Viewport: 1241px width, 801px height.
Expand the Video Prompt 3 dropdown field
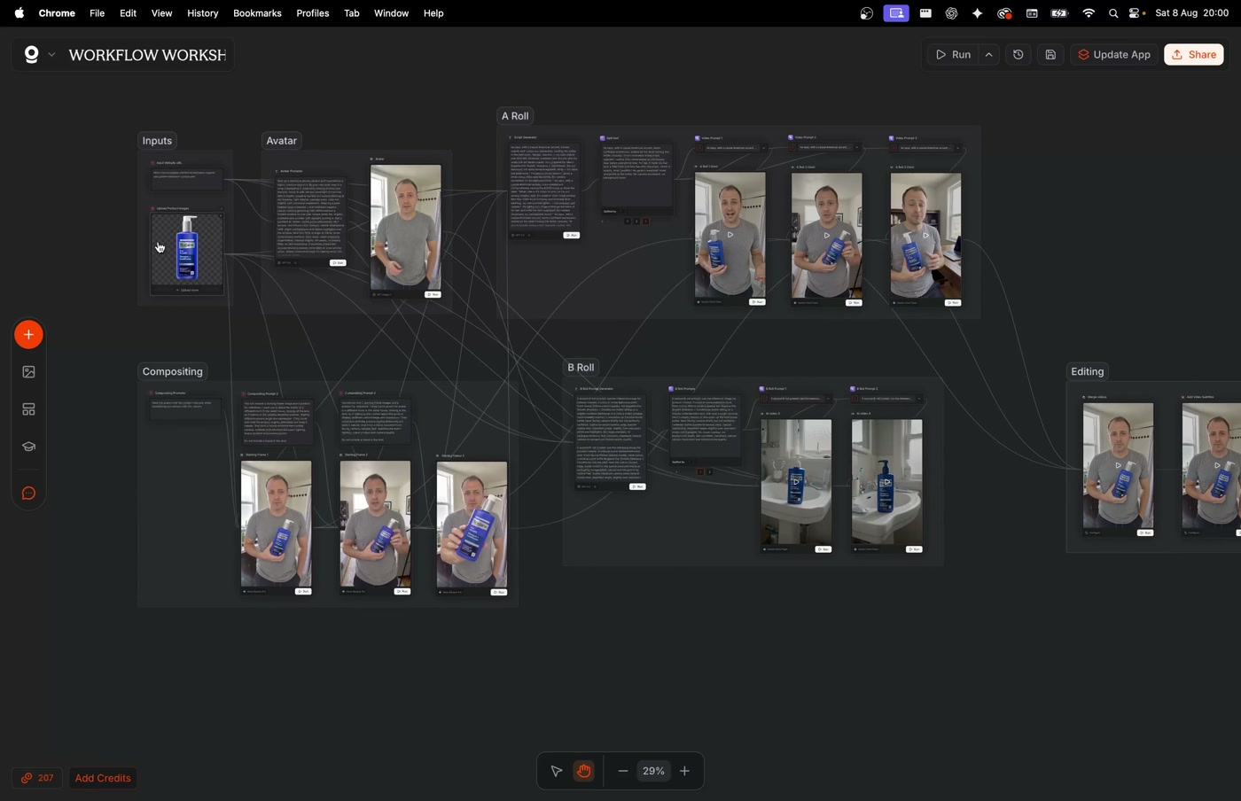pyautogui.click(x=927, y=148)
